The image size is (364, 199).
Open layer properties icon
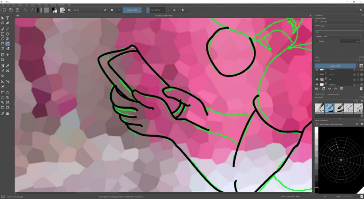tap(341, 89)
